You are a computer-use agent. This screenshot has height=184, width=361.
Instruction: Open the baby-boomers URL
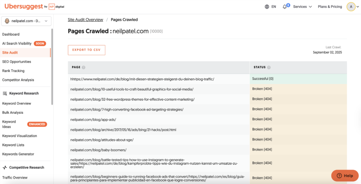(x=98, y=150)
